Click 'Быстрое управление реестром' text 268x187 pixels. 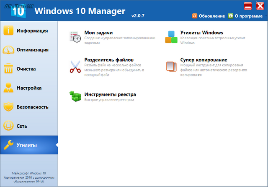109,100
